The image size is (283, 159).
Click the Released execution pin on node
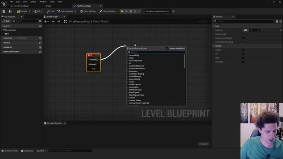click(97, 64)
